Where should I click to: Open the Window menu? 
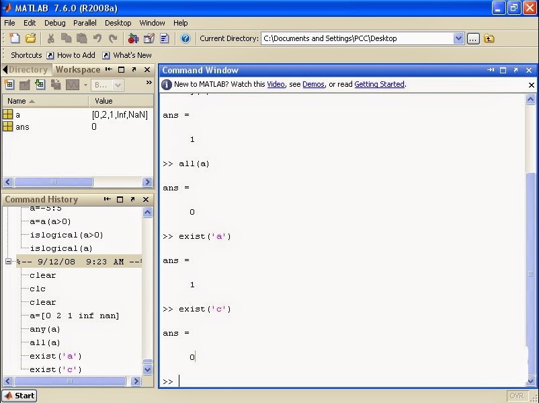click(x=153, y=23)
